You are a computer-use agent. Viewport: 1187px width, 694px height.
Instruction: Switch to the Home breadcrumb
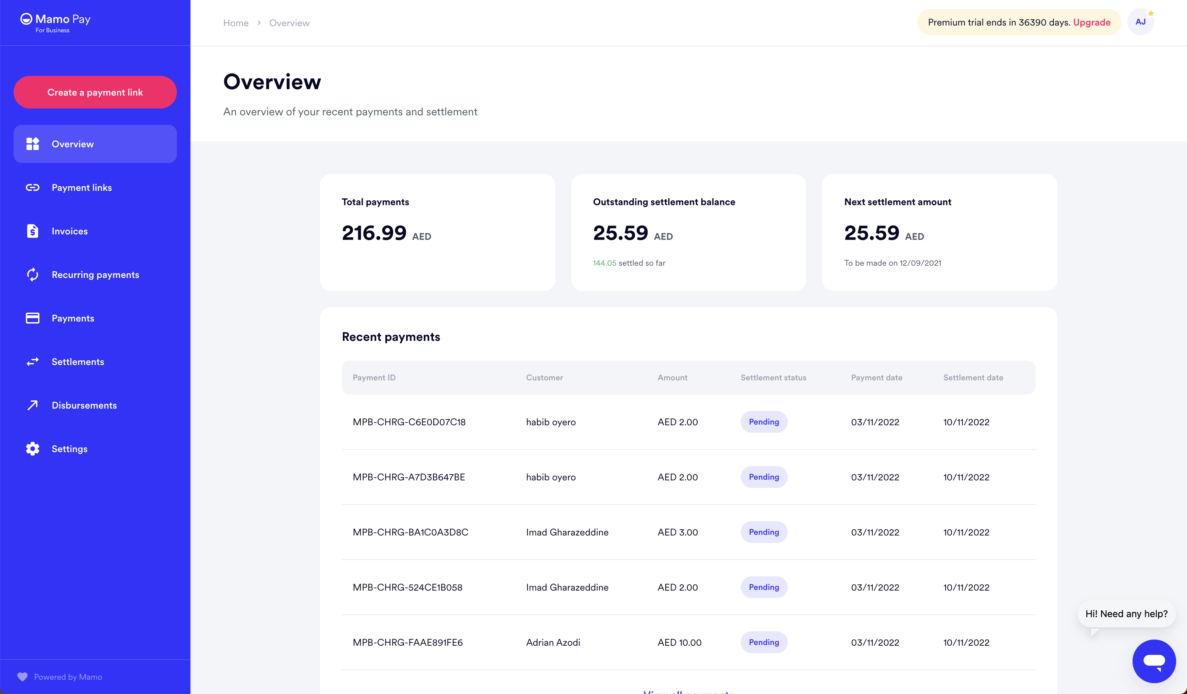pyautogui.click(x=235, y=22)
